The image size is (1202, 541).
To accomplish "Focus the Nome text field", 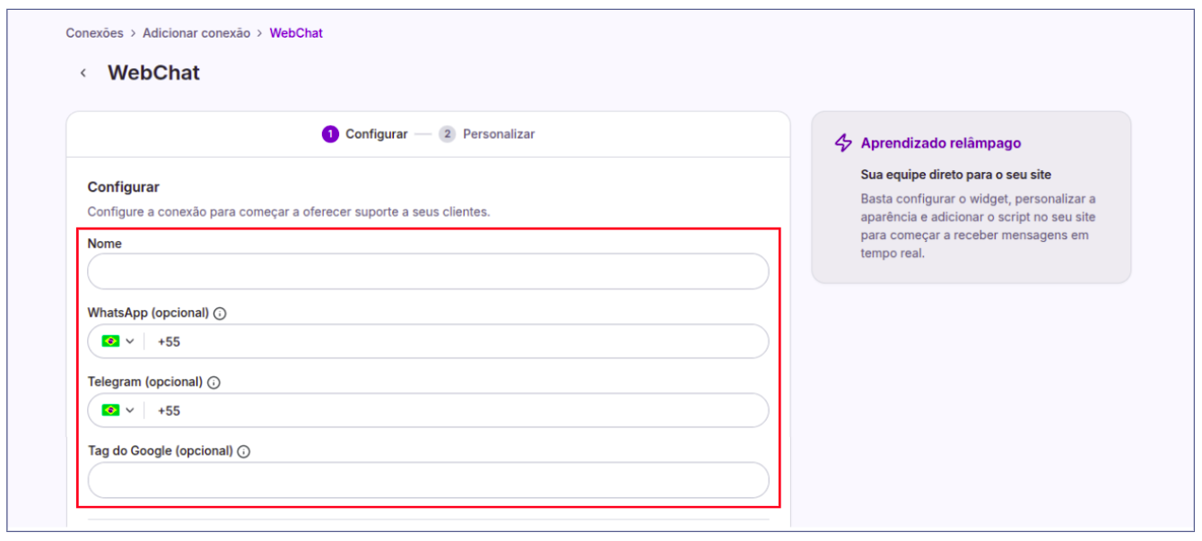I will (428, 271).
